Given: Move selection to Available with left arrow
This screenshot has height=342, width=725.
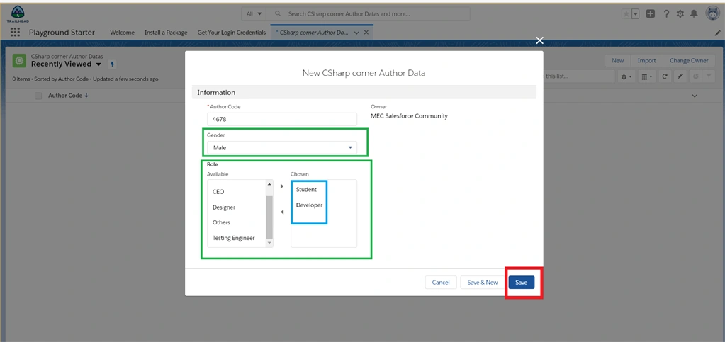Looking at the screenshot, I should tap(282, 212).
